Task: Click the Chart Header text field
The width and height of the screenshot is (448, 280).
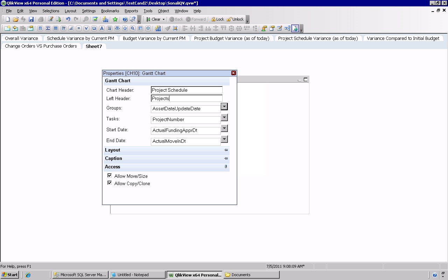Action: [187, 90]
